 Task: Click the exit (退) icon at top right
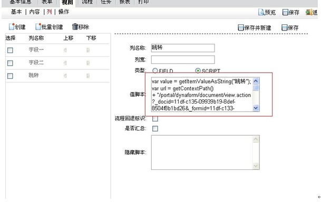click(312, 13)
